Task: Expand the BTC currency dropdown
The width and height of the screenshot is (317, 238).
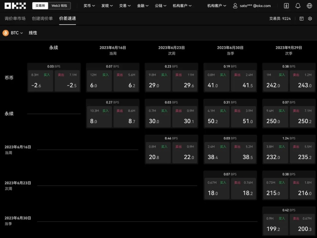Action: click(17, 33)
